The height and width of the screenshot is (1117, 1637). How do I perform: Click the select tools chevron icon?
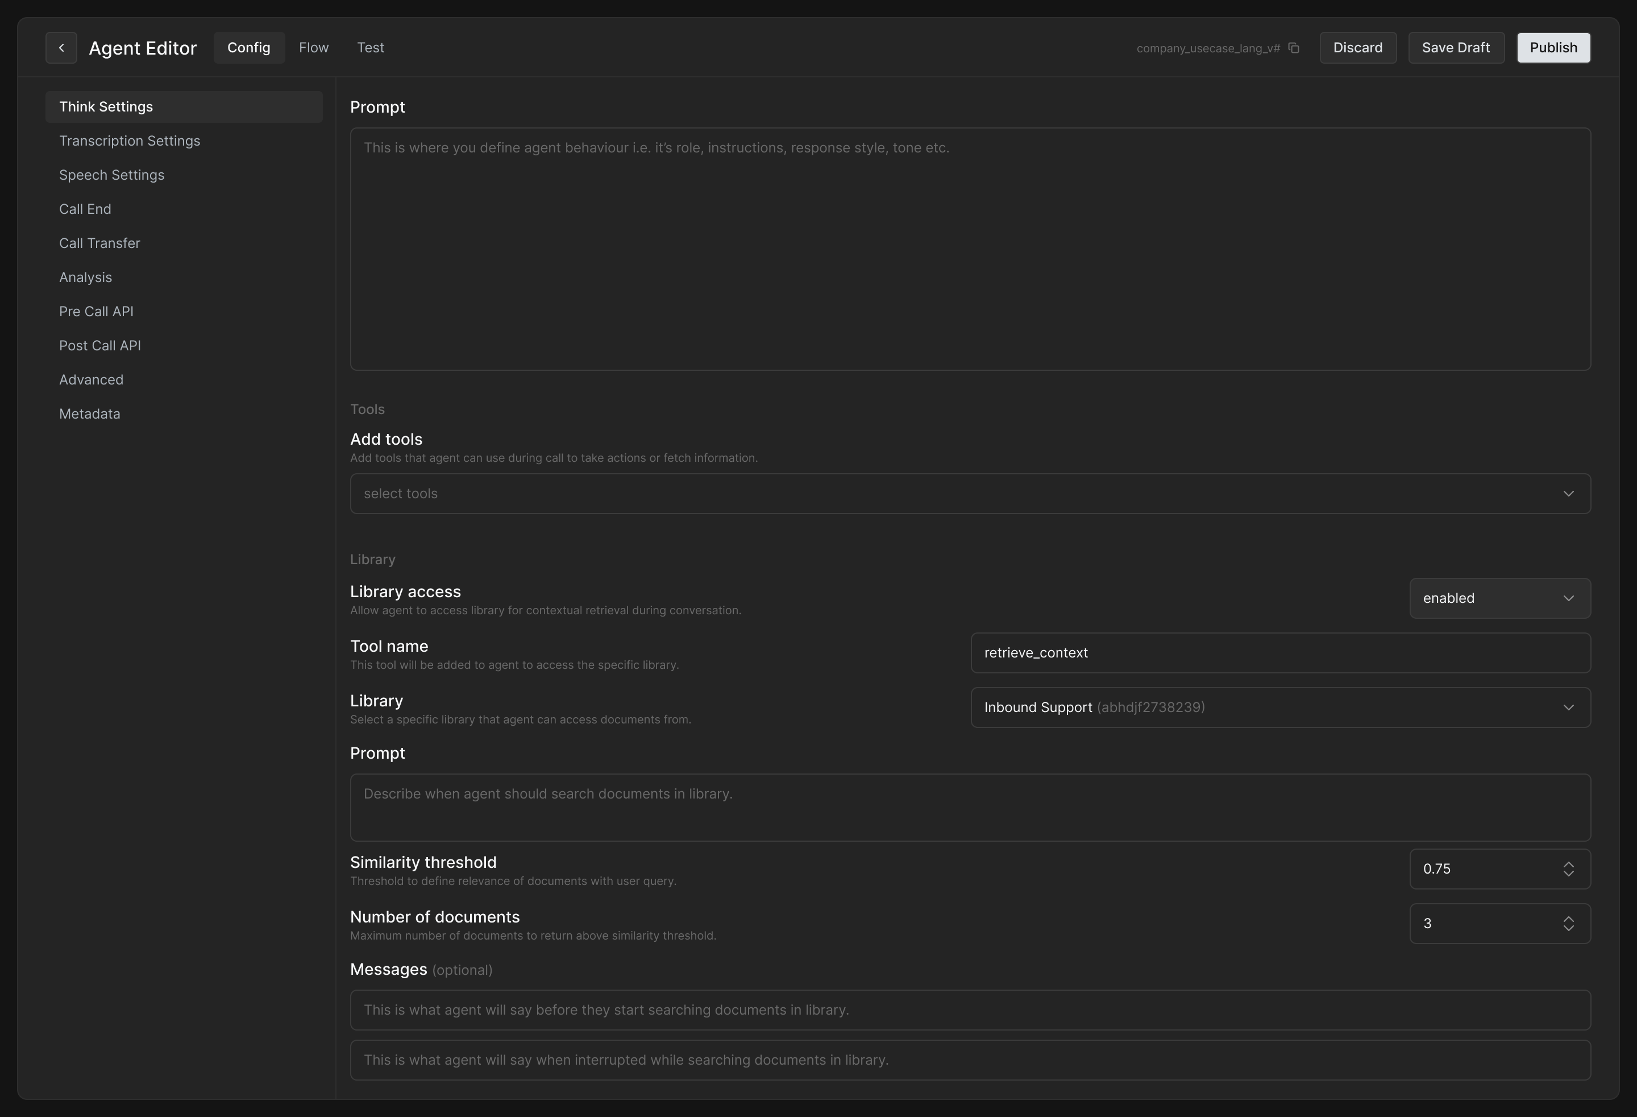[1568, 493]
